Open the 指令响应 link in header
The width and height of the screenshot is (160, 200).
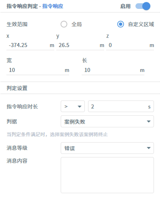pos(53,6)
